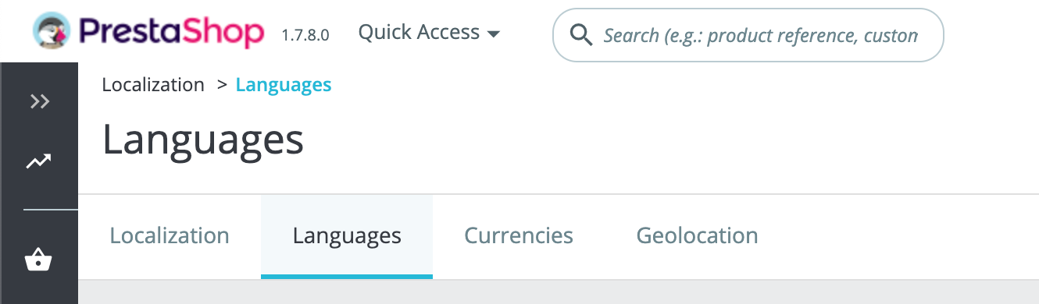Open Dashboard via the trending arrow icon

click(38, 161)
